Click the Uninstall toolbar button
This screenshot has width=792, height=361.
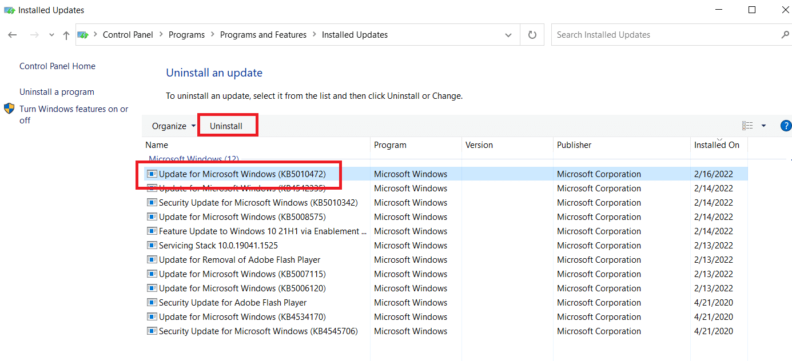pyautogui.click(x=226, y=126)
